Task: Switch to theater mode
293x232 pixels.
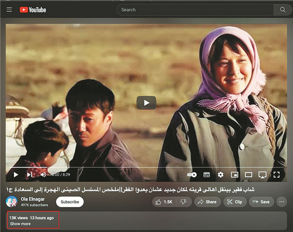Action: 249,174
